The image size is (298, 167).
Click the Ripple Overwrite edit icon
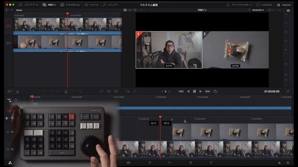(58, 91)
